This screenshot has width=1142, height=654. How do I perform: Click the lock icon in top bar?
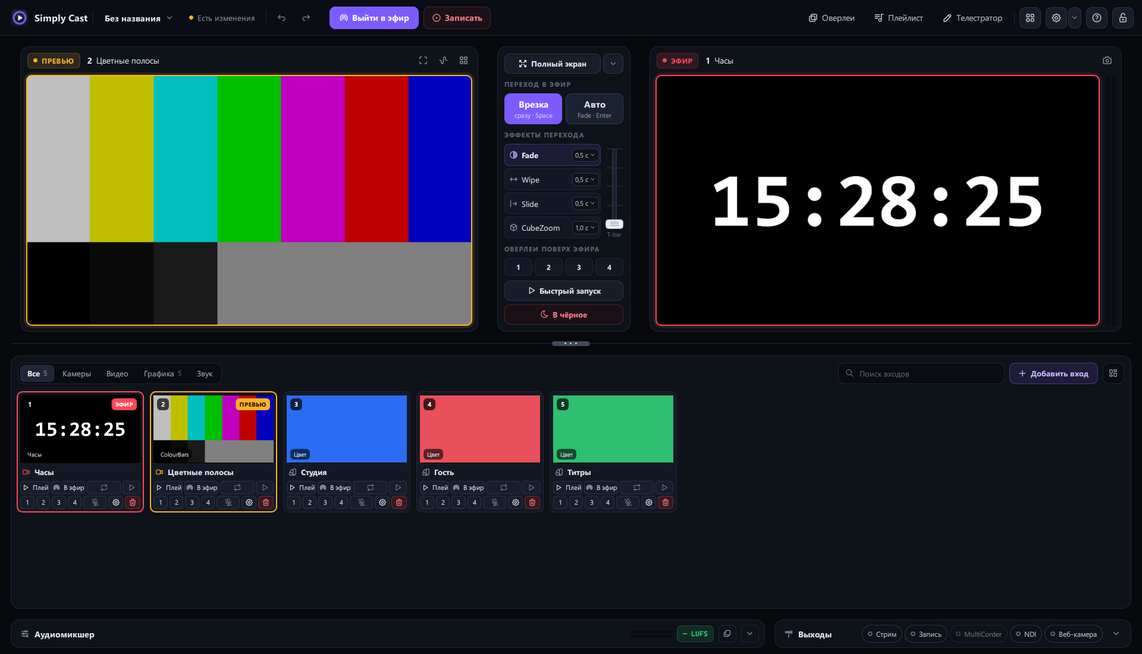coord(1123,18)
